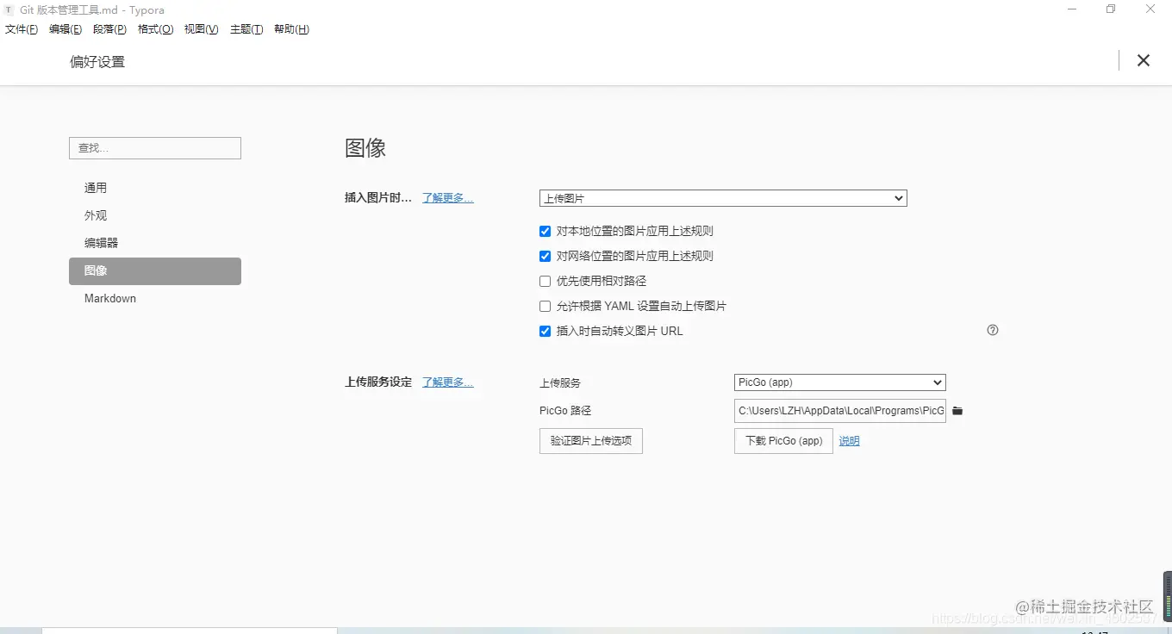Click inside the 查找 search box

tap(154, 147)
